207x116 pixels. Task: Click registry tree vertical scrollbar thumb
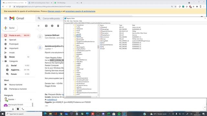click(x=98, y=47)
